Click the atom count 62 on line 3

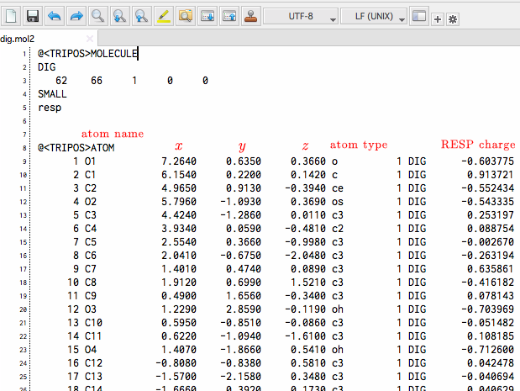(61, 81)
